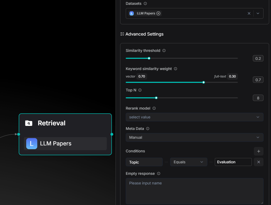Collapse the Advanced Settings section
Screen dimensions: 271x205
(x=142, y=34)
